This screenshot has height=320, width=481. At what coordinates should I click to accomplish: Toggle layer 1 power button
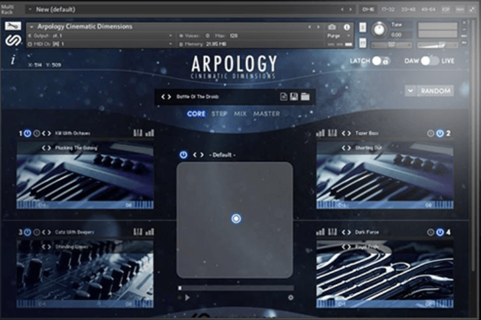click(27, 133)
